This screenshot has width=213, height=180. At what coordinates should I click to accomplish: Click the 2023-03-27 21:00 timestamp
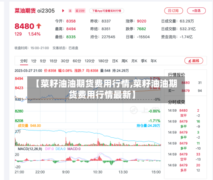(29, 71)
